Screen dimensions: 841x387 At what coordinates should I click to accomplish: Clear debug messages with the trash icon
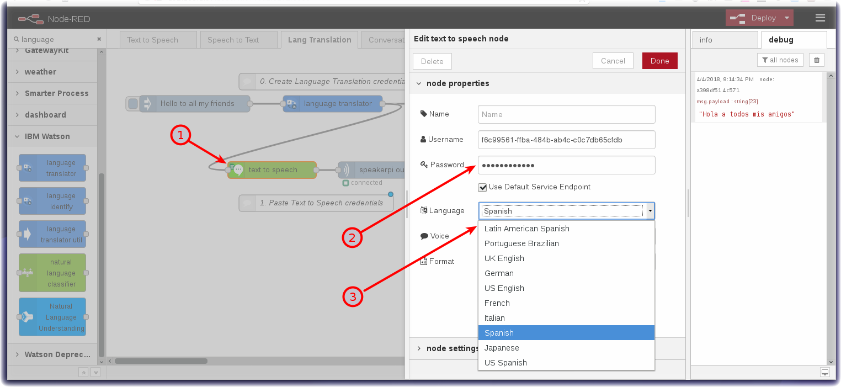817,60
